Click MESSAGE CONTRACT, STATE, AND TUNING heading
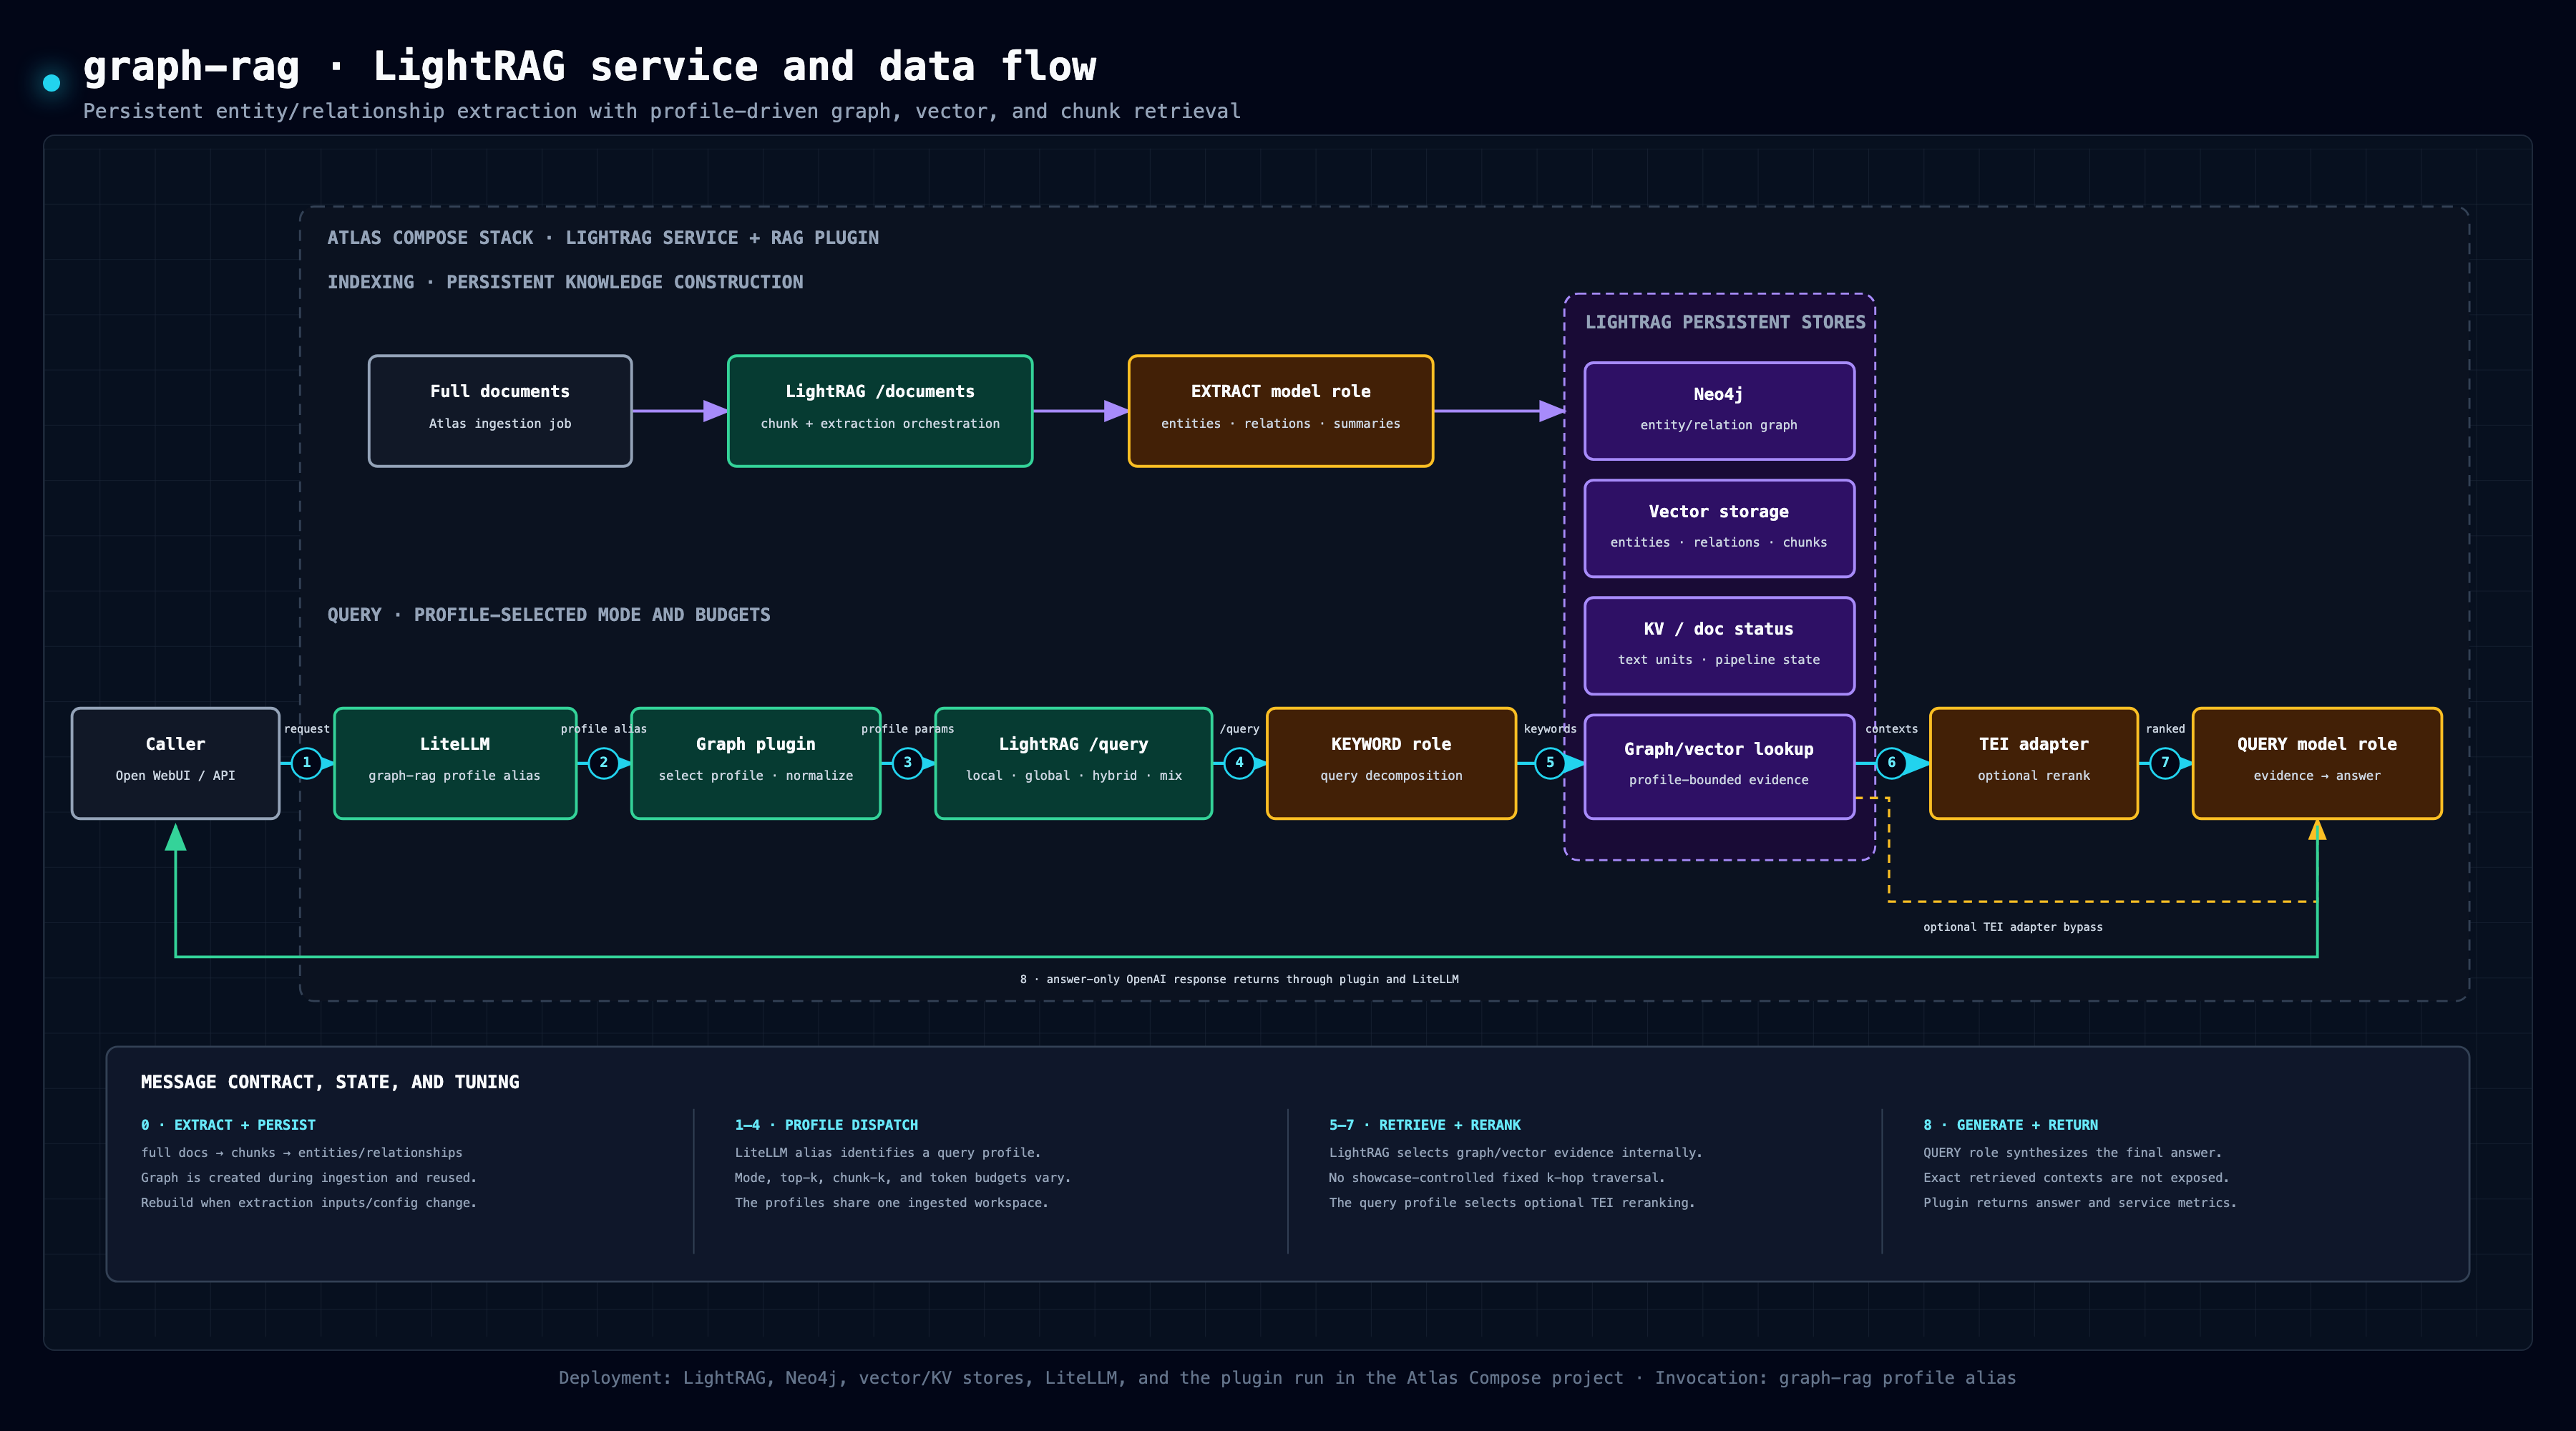This screenshot has height=1431, width=2576. pyautogui.click(x=330, y=1082)
